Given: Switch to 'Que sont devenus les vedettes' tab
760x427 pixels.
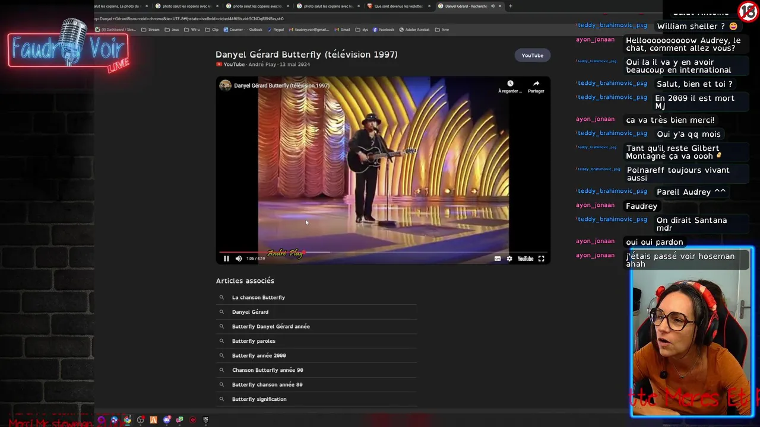Looking at the screenshot, I should (398, 6).
